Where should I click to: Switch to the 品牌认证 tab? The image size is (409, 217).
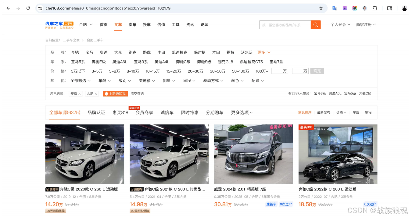tap(96, 112)
